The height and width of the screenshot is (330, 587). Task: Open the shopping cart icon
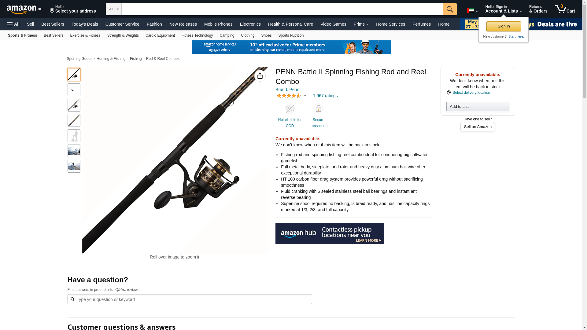(x=565, y=9)
